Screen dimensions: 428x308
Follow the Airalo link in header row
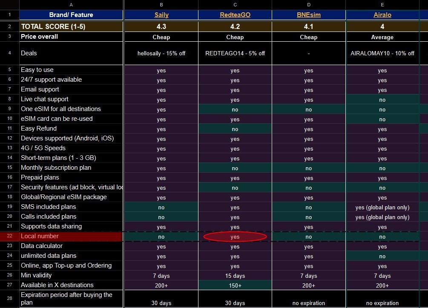[x=382, y=15]
